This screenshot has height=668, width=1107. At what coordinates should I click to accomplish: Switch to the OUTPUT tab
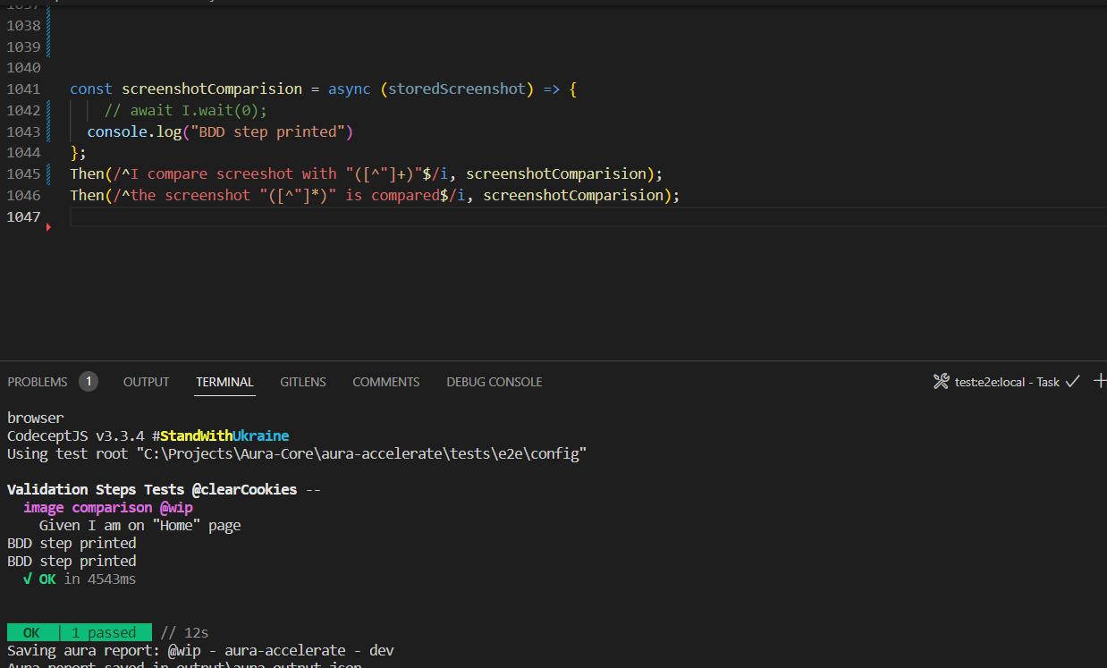pyautogui.click(x=146, y=382)
